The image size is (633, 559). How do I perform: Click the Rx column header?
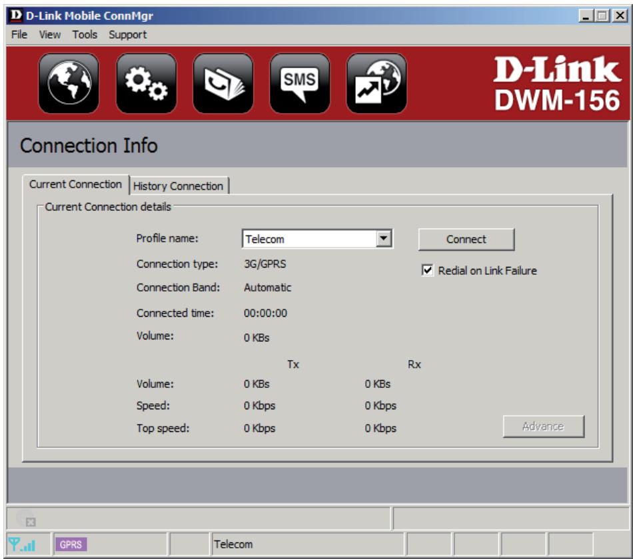tap(414, 364)
